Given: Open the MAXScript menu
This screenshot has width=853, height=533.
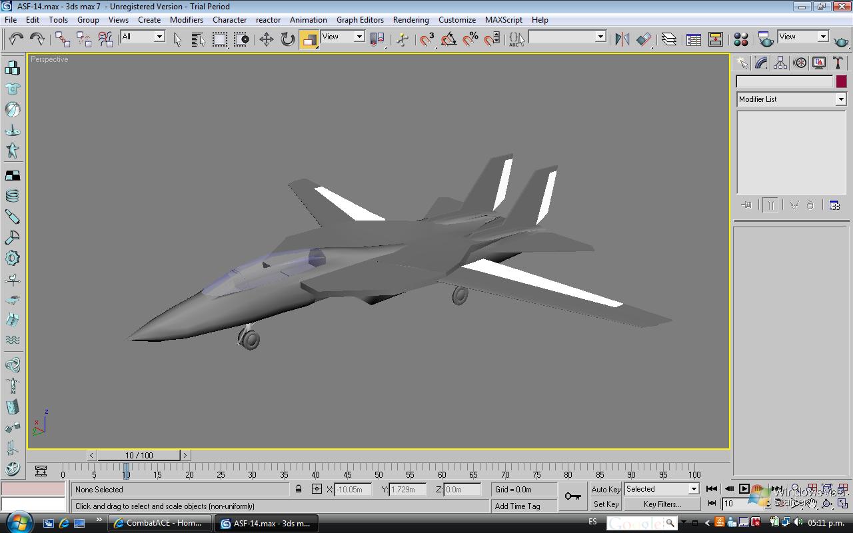Looking at the screenshot, I should [x=504, y=19].
